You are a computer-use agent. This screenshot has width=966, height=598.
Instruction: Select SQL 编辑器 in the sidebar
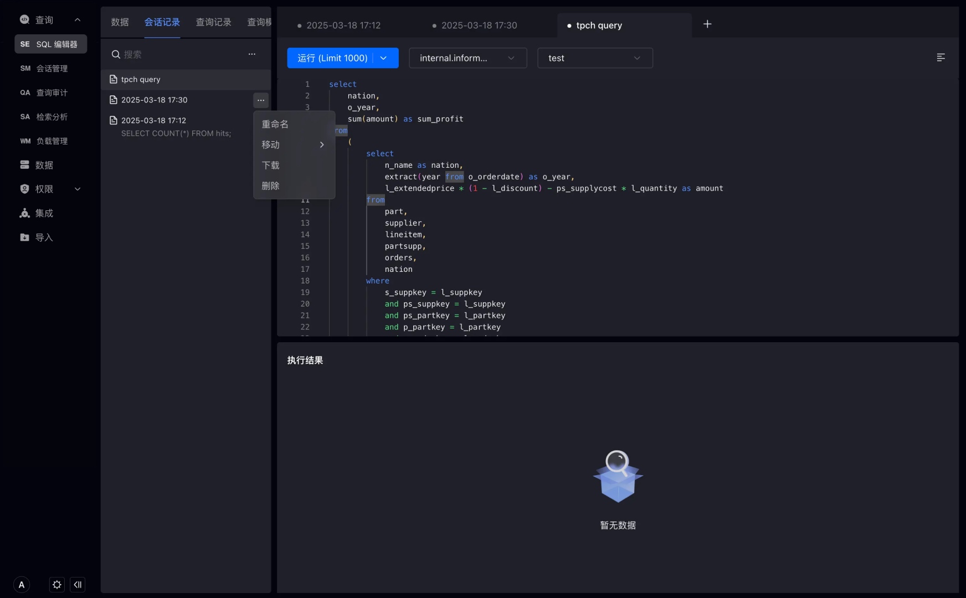tap(50, 44)
